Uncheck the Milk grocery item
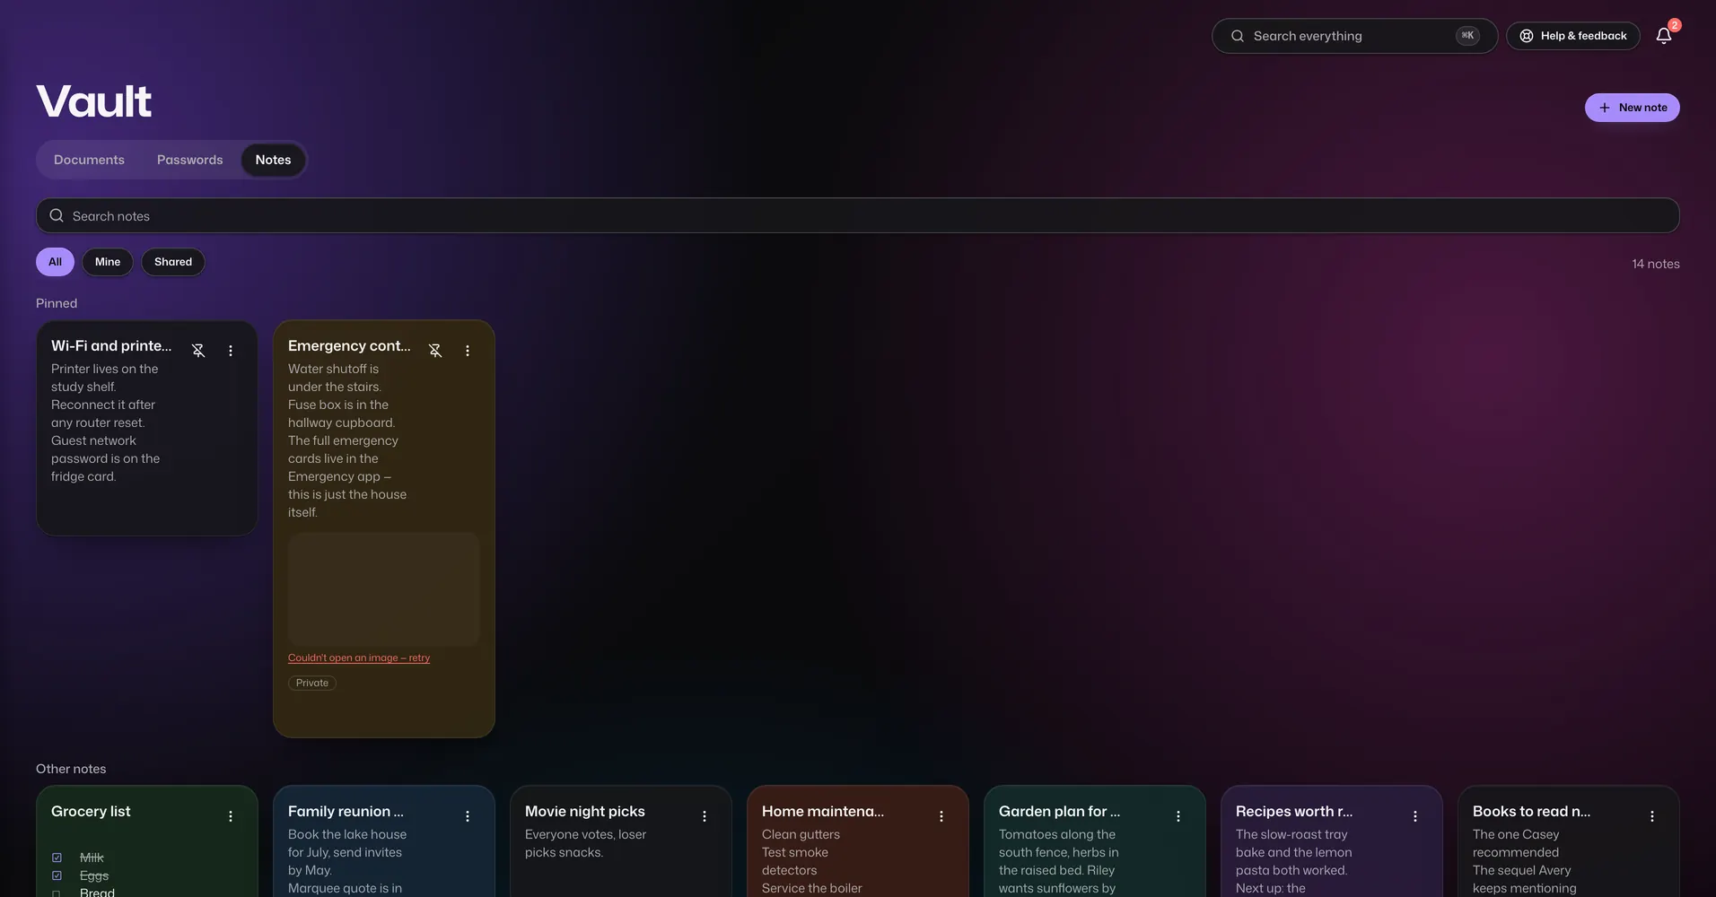The image size is (1716, 897). tap(57, 858)
